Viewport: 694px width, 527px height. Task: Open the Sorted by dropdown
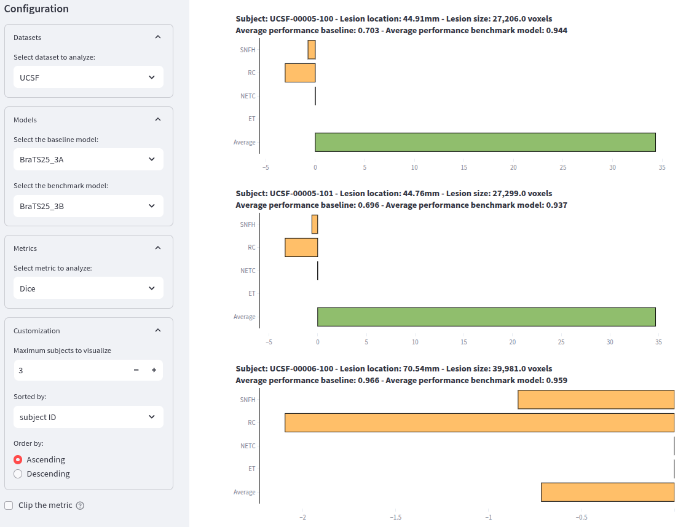point(88,416)
